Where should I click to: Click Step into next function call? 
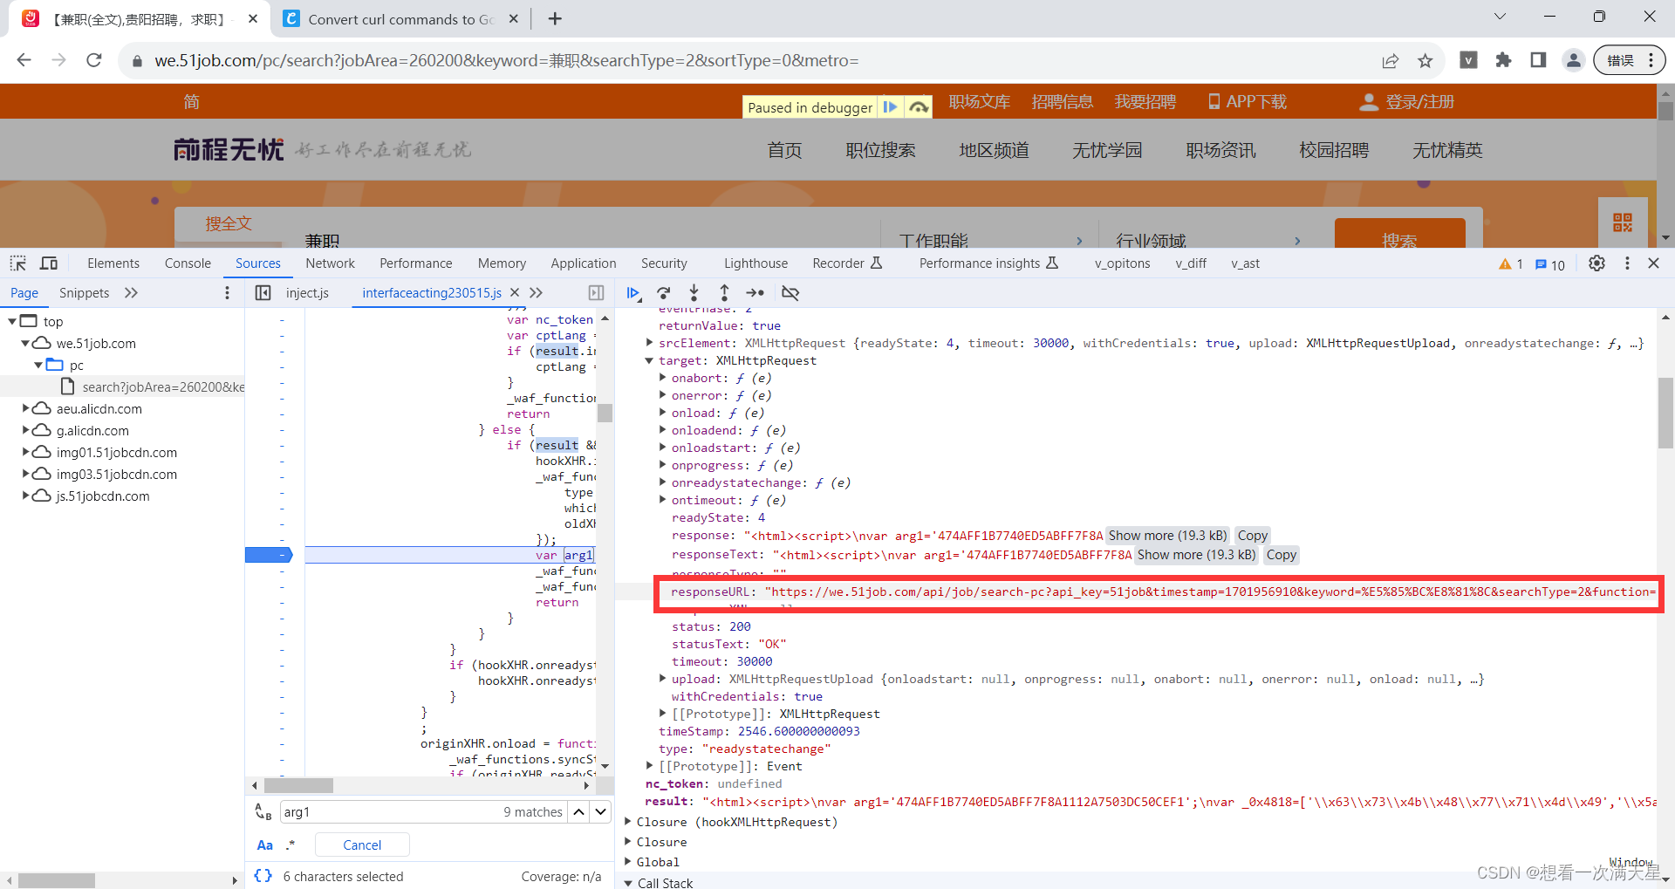tap(694, 293)
